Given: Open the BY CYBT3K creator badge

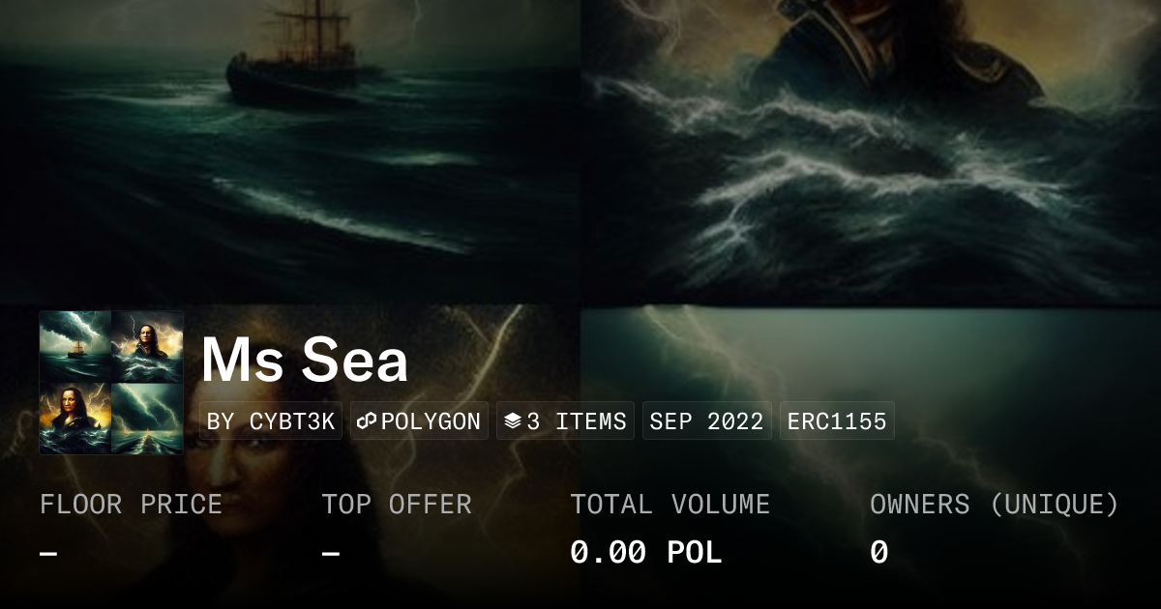Looking at the screenshot, I should click(271, 421).
